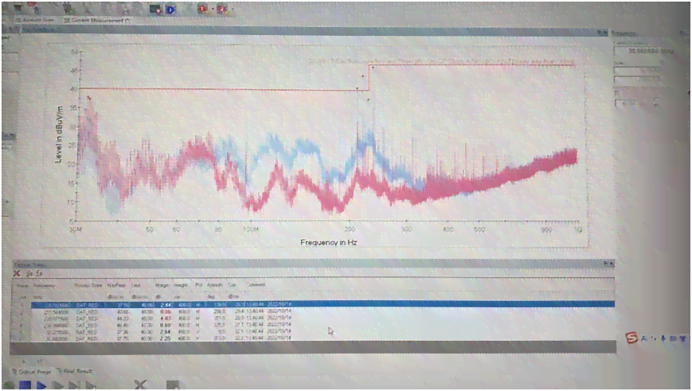The image size is (692, 391).
Task: Click the X cancel icon in bottom toolbar
Action: (x=140, y=385)
